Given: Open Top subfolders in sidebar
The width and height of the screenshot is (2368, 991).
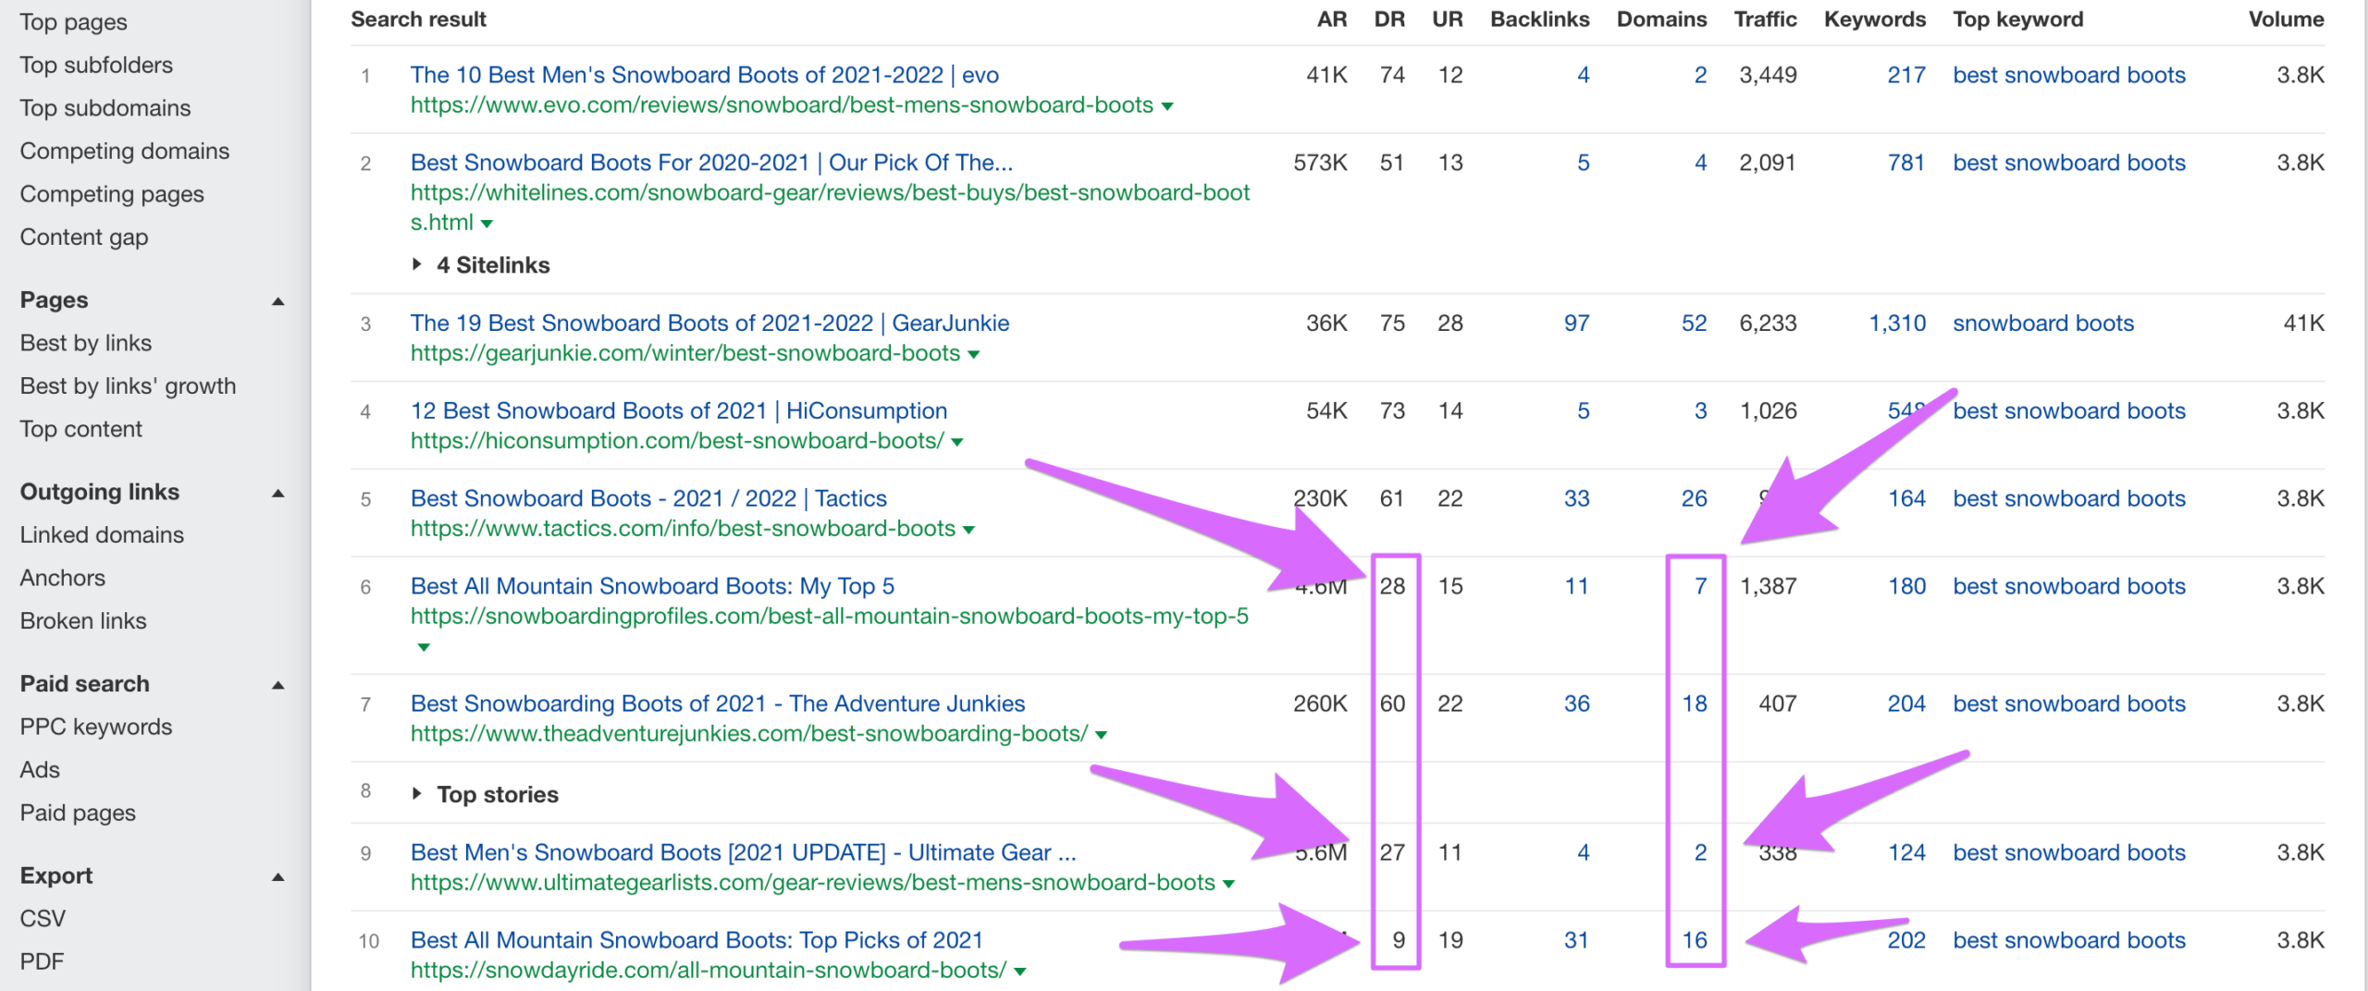Looking at the screenshot, I should tap(96, 65).
